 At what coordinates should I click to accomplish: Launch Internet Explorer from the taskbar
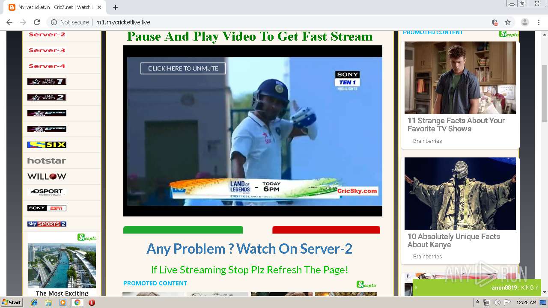tap(34, 302)
